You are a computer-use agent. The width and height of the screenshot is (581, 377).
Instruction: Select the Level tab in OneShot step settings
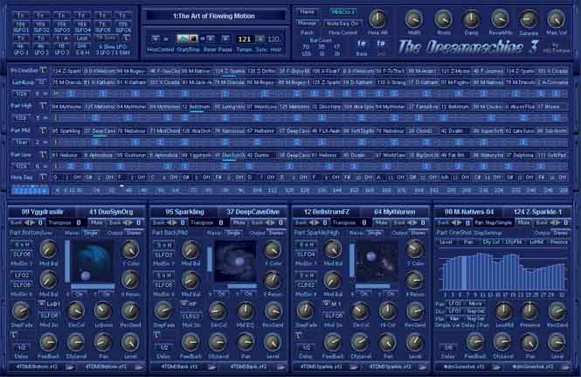click(446, 242)
